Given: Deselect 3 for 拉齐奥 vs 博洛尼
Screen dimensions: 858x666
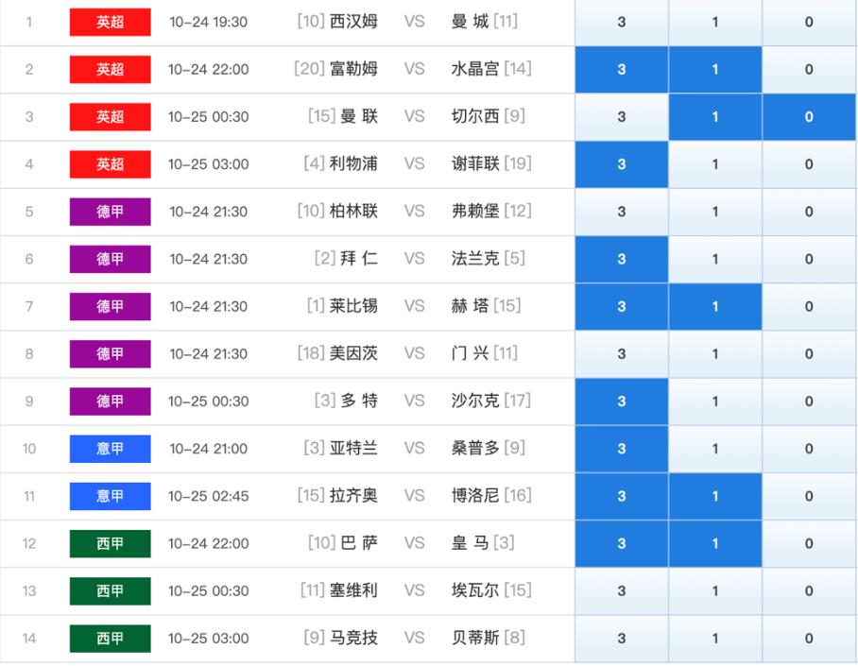Looking at the screenshot, I should click(622, 496).
